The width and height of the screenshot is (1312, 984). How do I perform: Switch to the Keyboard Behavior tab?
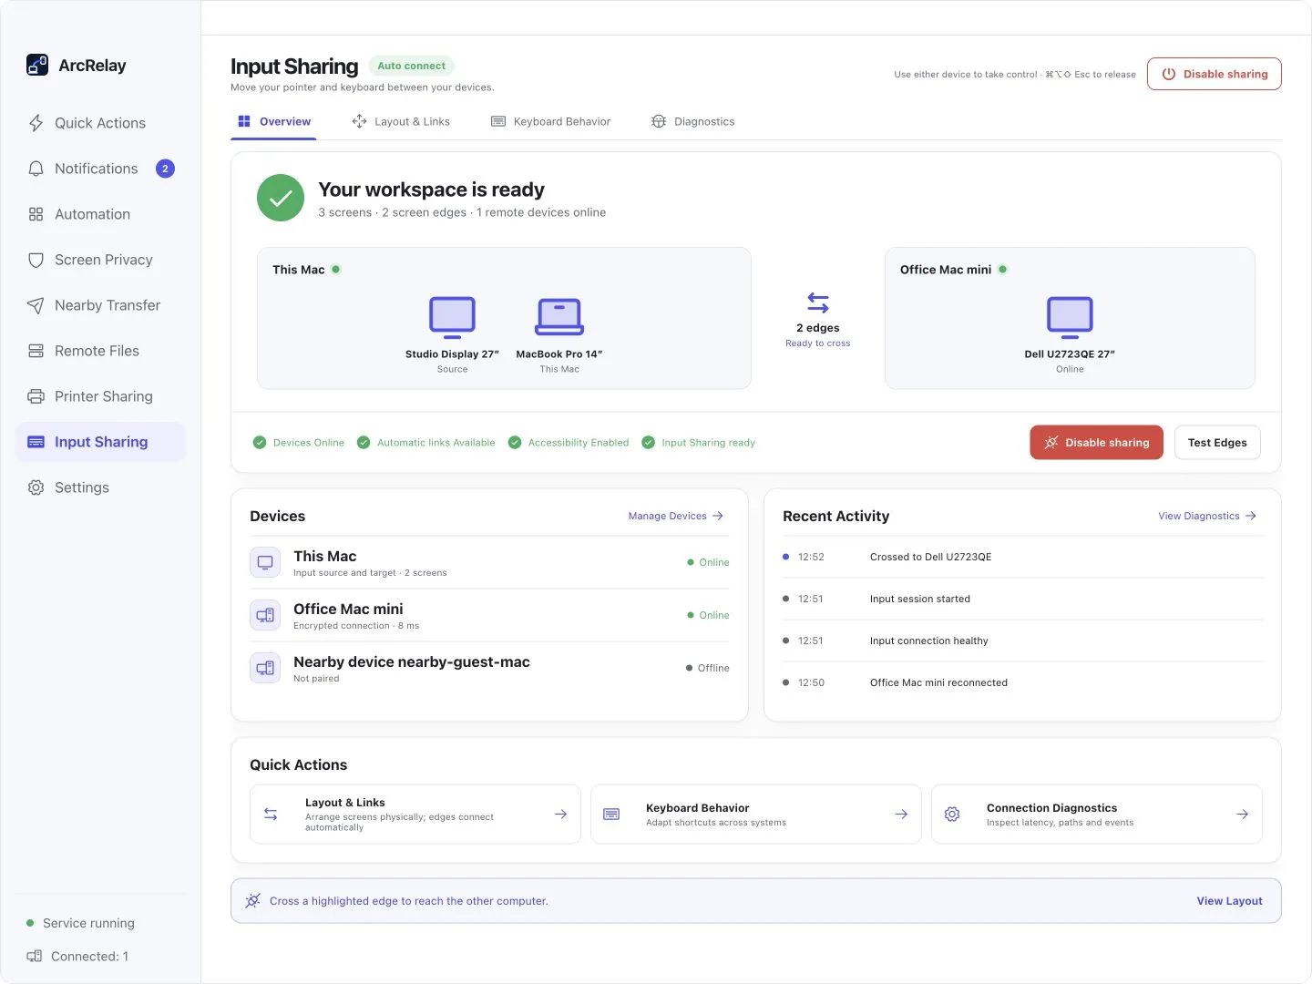[550, 121]
